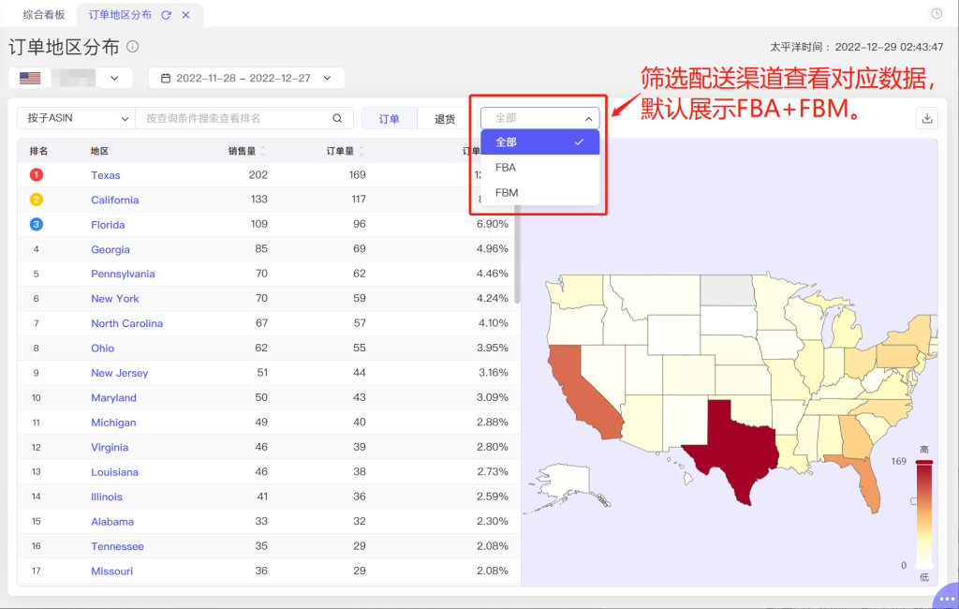Open the Ohio region link
This screenshot has height=609, width=959.
tap(103, 349)
